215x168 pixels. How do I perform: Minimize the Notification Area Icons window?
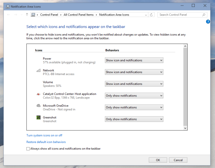[x=182, y=6]
